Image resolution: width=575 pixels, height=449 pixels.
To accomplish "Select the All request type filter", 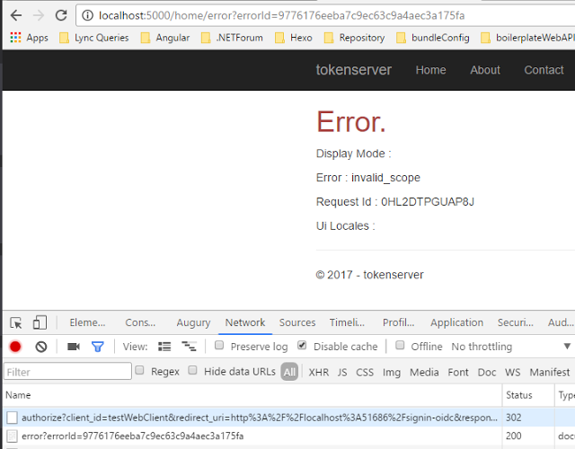I will [289, 372].
